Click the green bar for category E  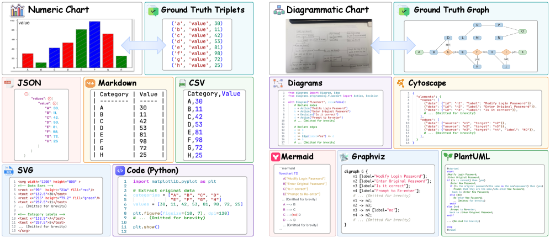coord(81,48)
